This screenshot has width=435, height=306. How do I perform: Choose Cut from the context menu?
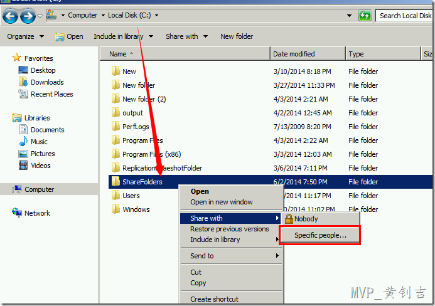(230, 272)
